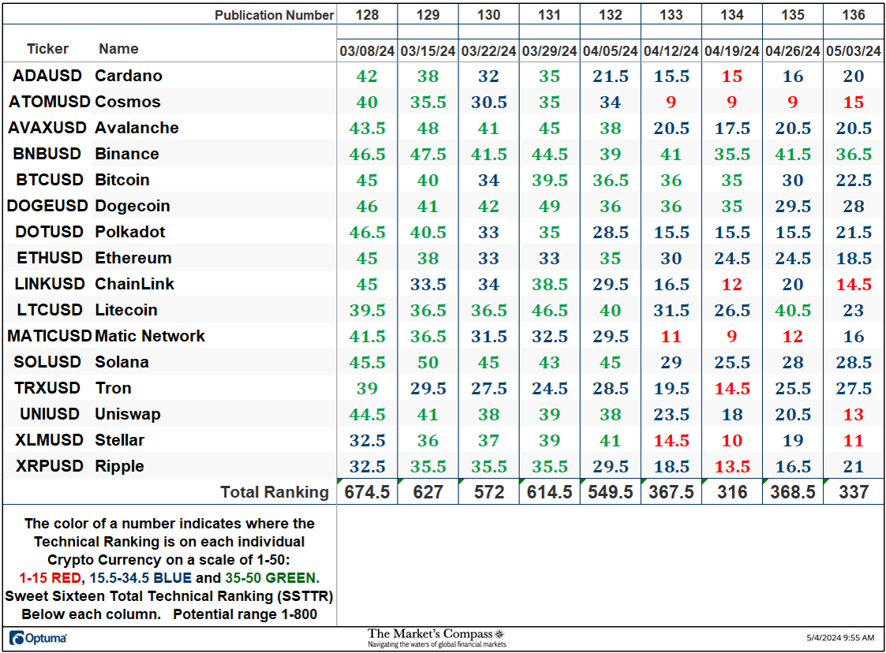886x653 pixels.
Task: Select the LINKUSD ticker cell
Action: pos(50,284)
